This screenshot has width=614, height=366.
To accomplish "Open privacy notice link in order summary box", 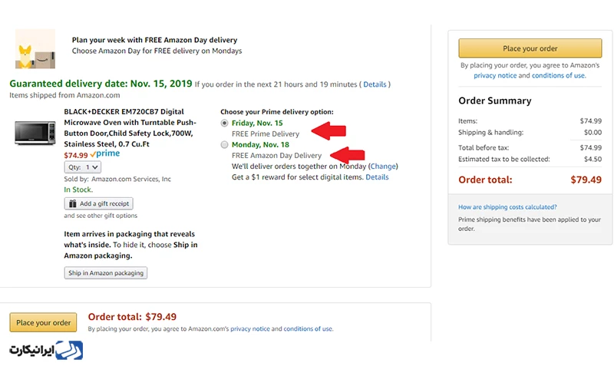I will click(495, 75).
